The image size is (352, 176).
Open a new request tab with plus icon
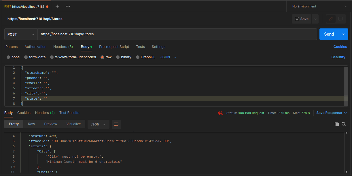click(57, 6)
